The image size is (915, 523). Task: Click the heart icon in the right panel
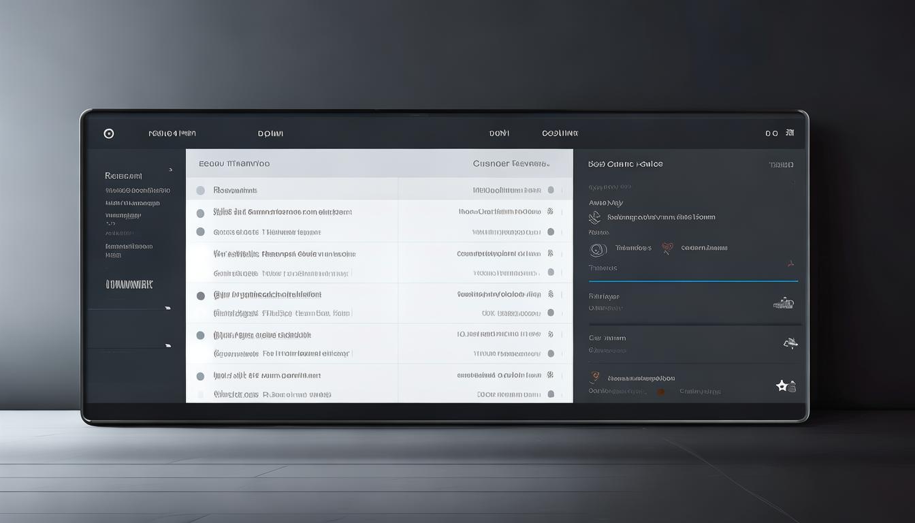(667, 249)
